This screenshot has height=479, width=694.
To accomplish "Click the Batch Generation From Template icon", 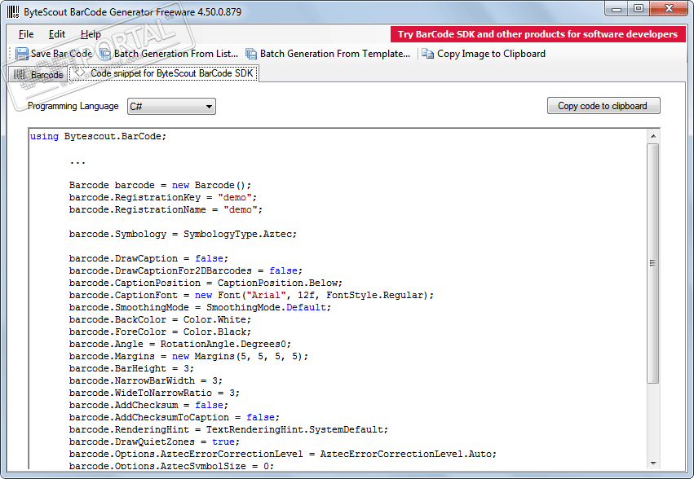I will (251, 54).
